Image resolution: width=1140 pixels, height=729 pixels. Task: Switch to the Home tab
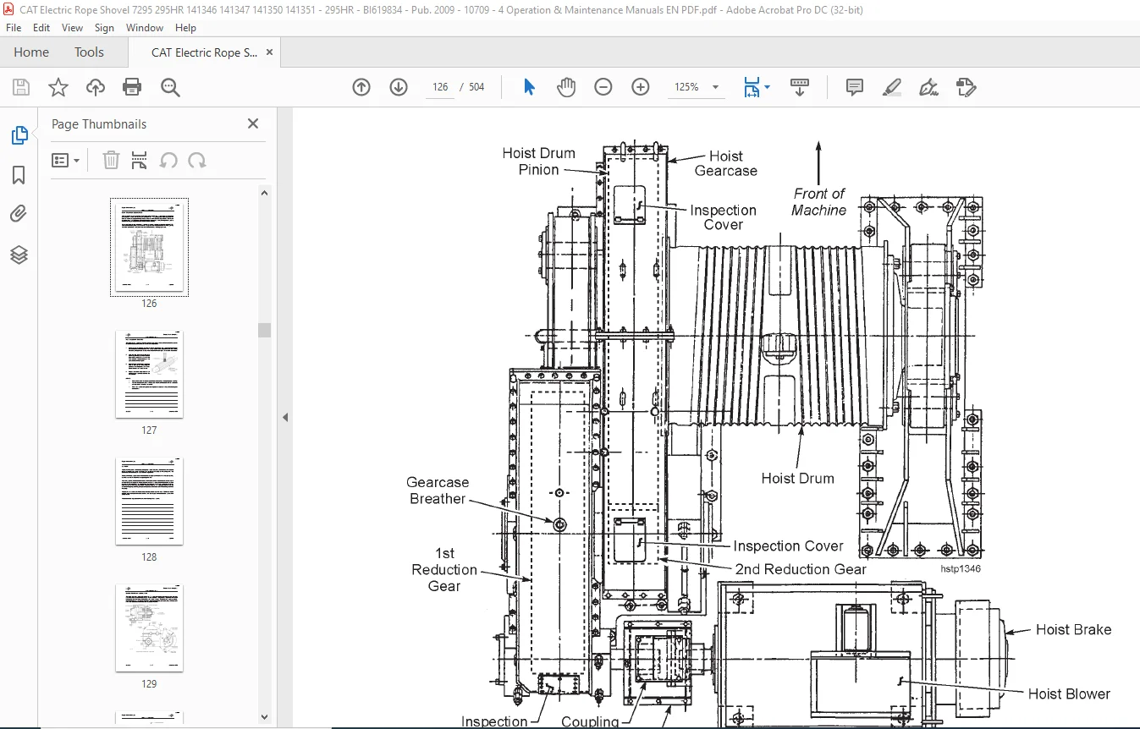(x=31, y=52)
